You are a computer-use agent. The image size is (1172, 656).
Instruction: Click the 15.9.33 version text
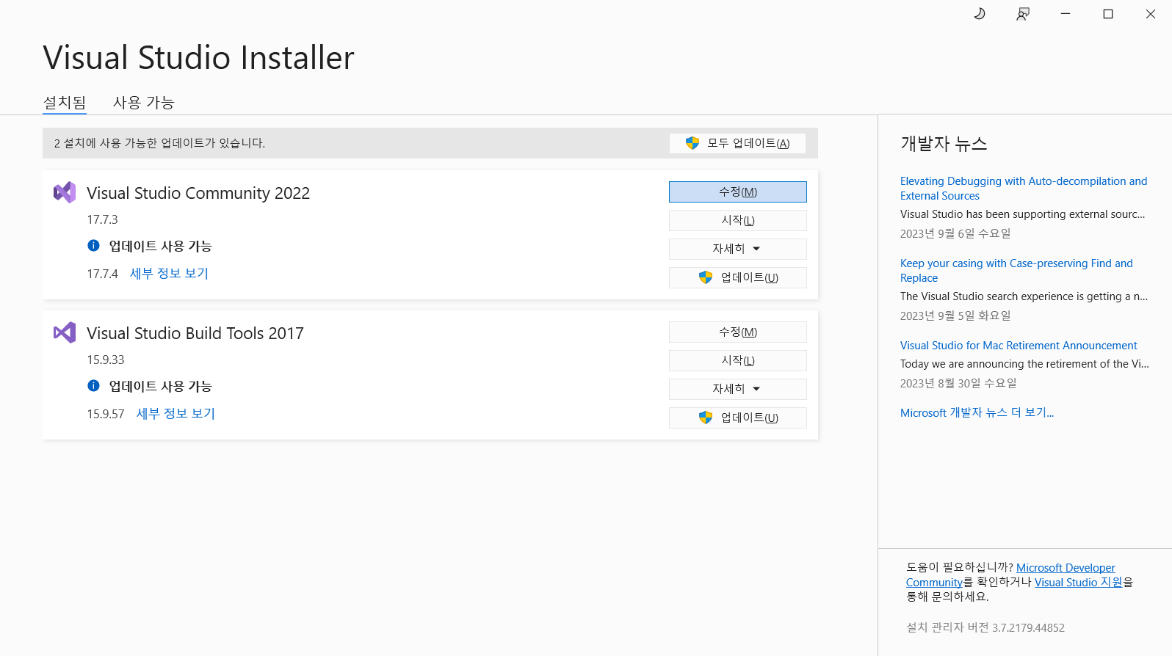106,360
